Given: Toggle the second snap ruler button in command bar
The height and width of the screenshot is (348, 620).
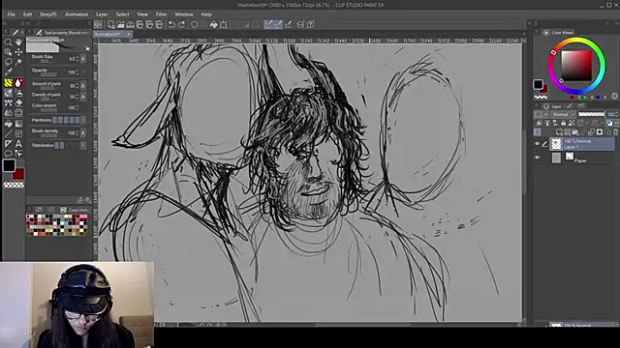Looking at the screenshot, I should (x=278, y=24).
